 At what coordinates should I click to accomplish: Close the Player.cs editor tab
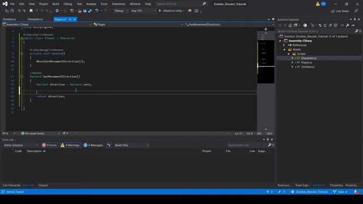tap(74, 19)
